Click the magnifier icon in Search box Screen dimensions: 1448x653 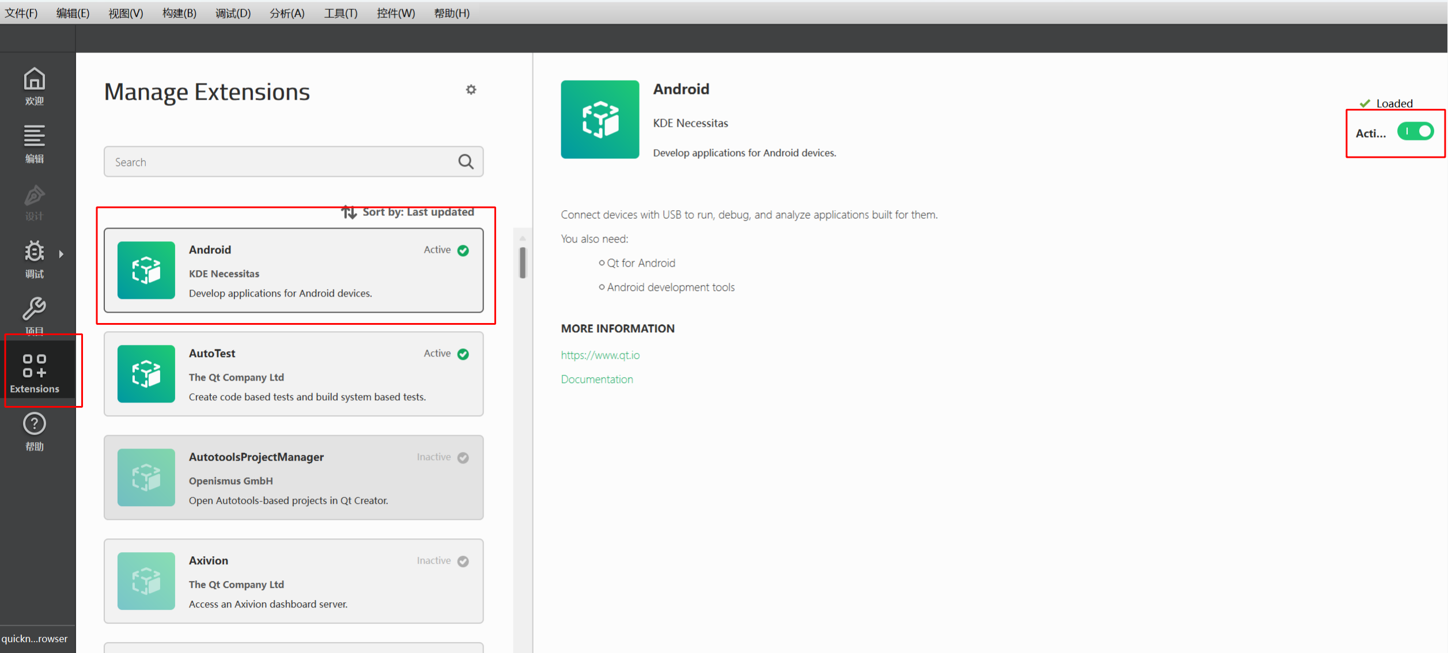point(466,162)
